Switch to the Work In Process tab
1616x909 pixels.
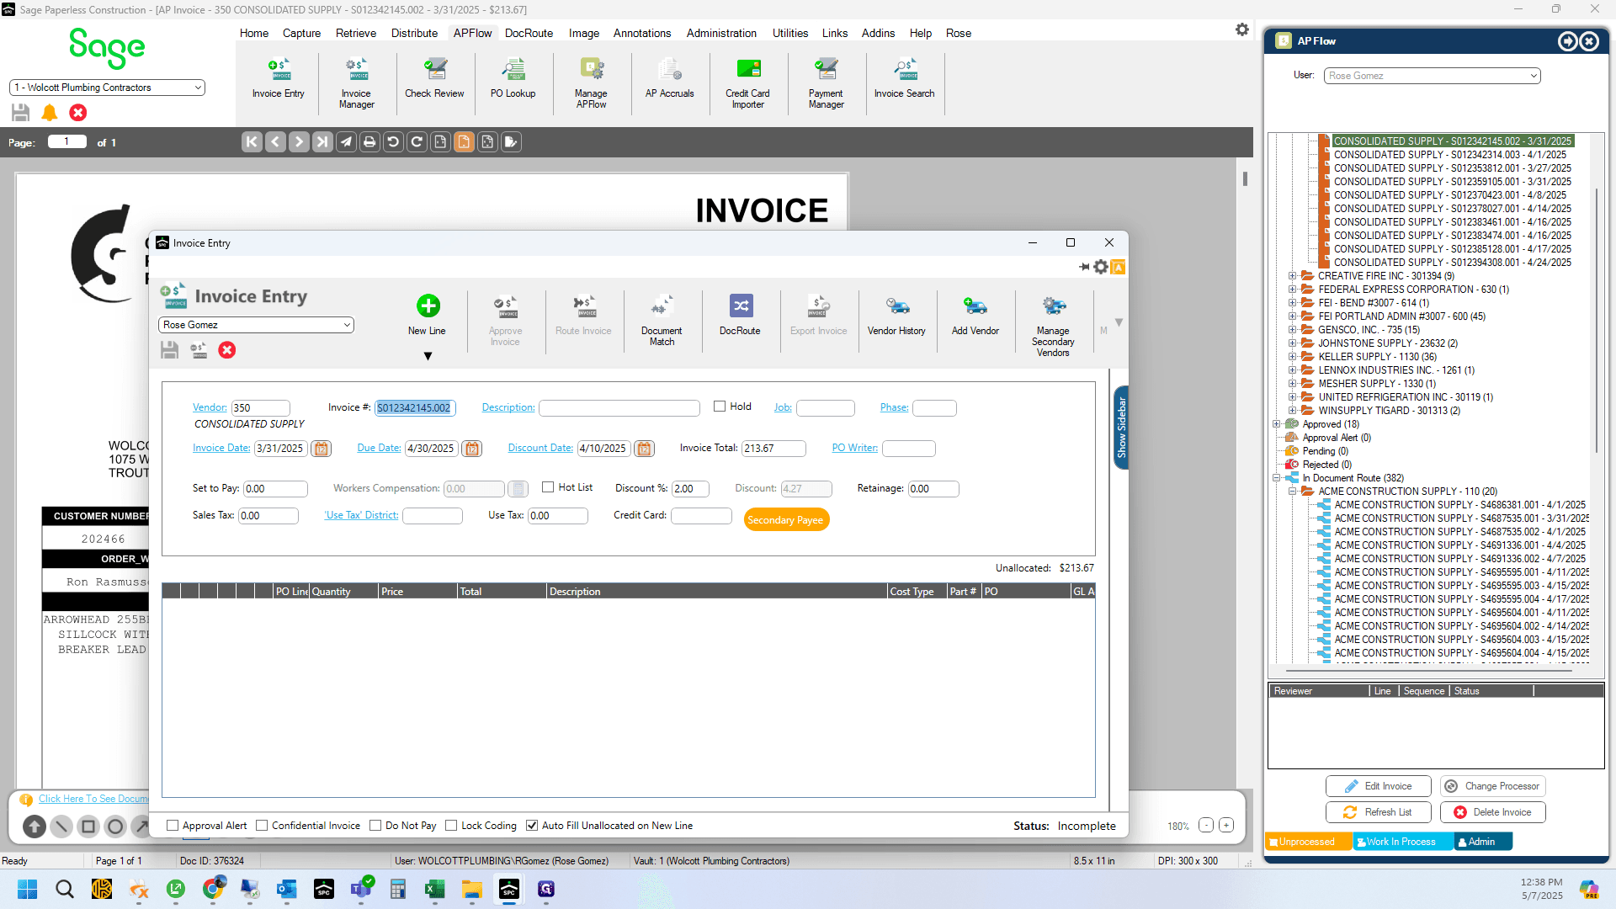point(1402,842)
